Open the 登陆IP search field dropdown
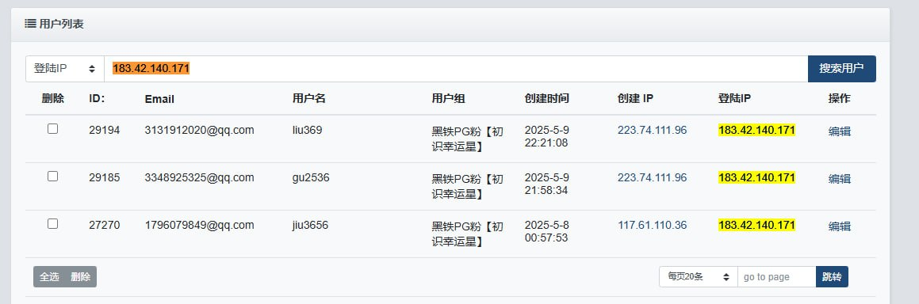 click(x=65, y=69)
